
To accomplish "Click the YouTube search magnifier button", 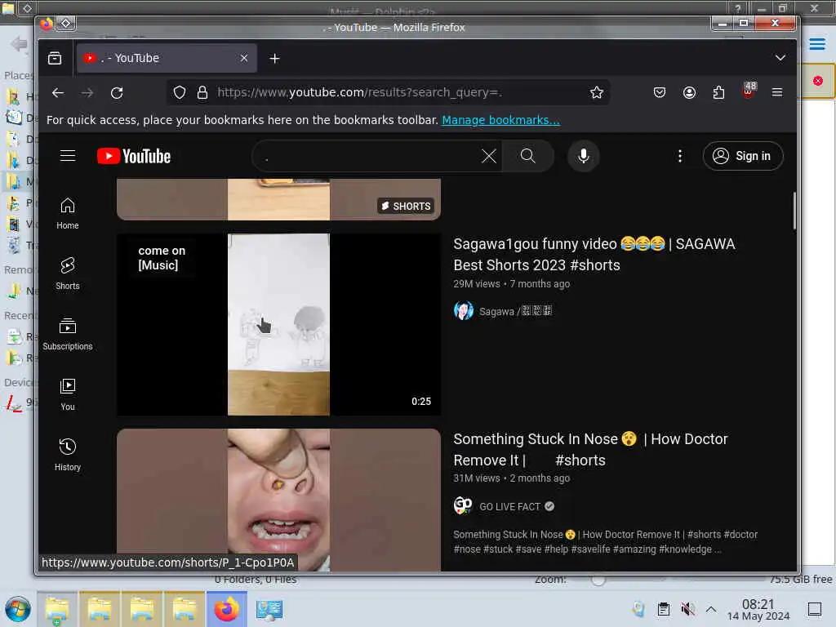I will (x=528, y=156).
